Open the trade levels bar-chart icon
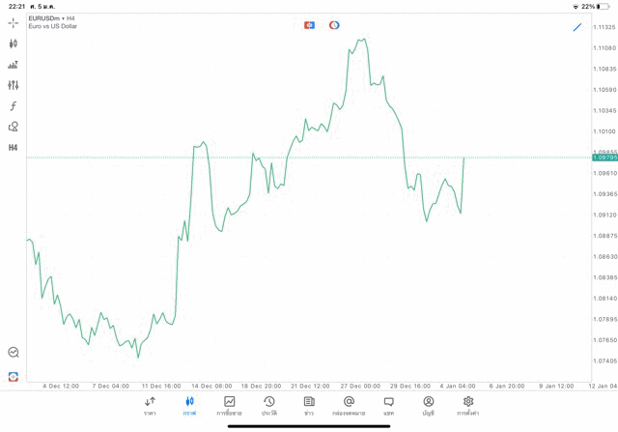This screenshot has width=618, height=432. point(14,65)
